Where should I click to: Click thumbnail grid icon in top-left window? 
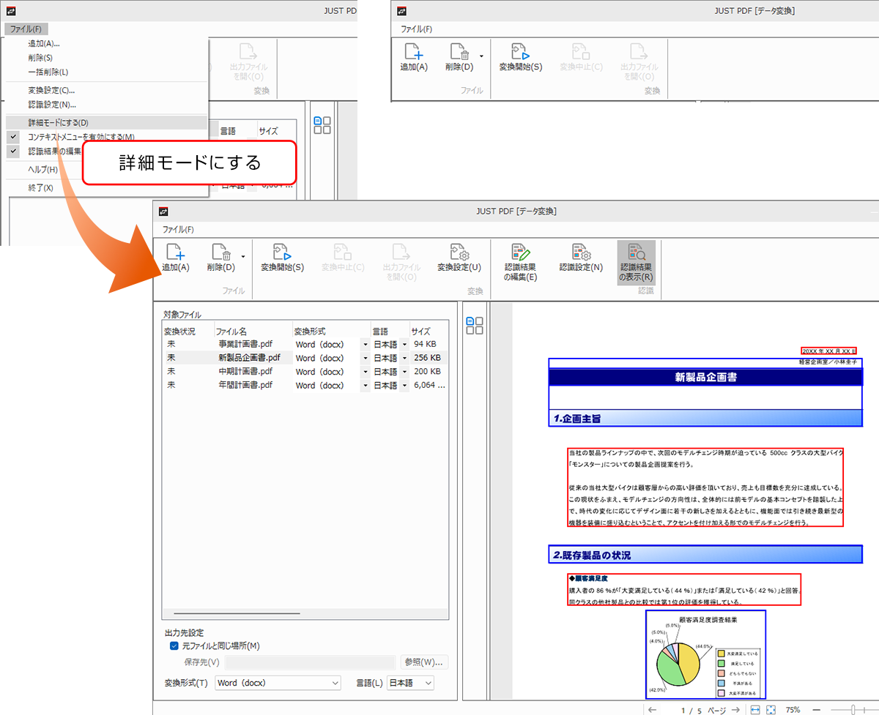[x=322, y=125]
